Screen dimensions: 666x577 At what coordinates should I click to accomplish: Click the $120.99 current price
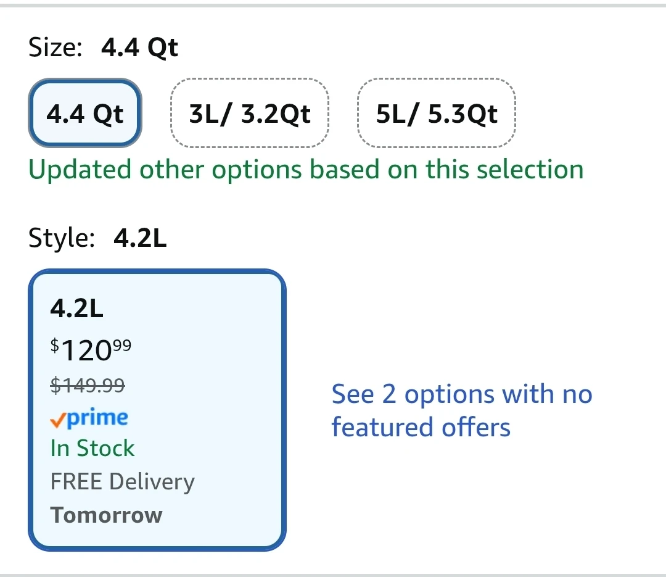91,350
